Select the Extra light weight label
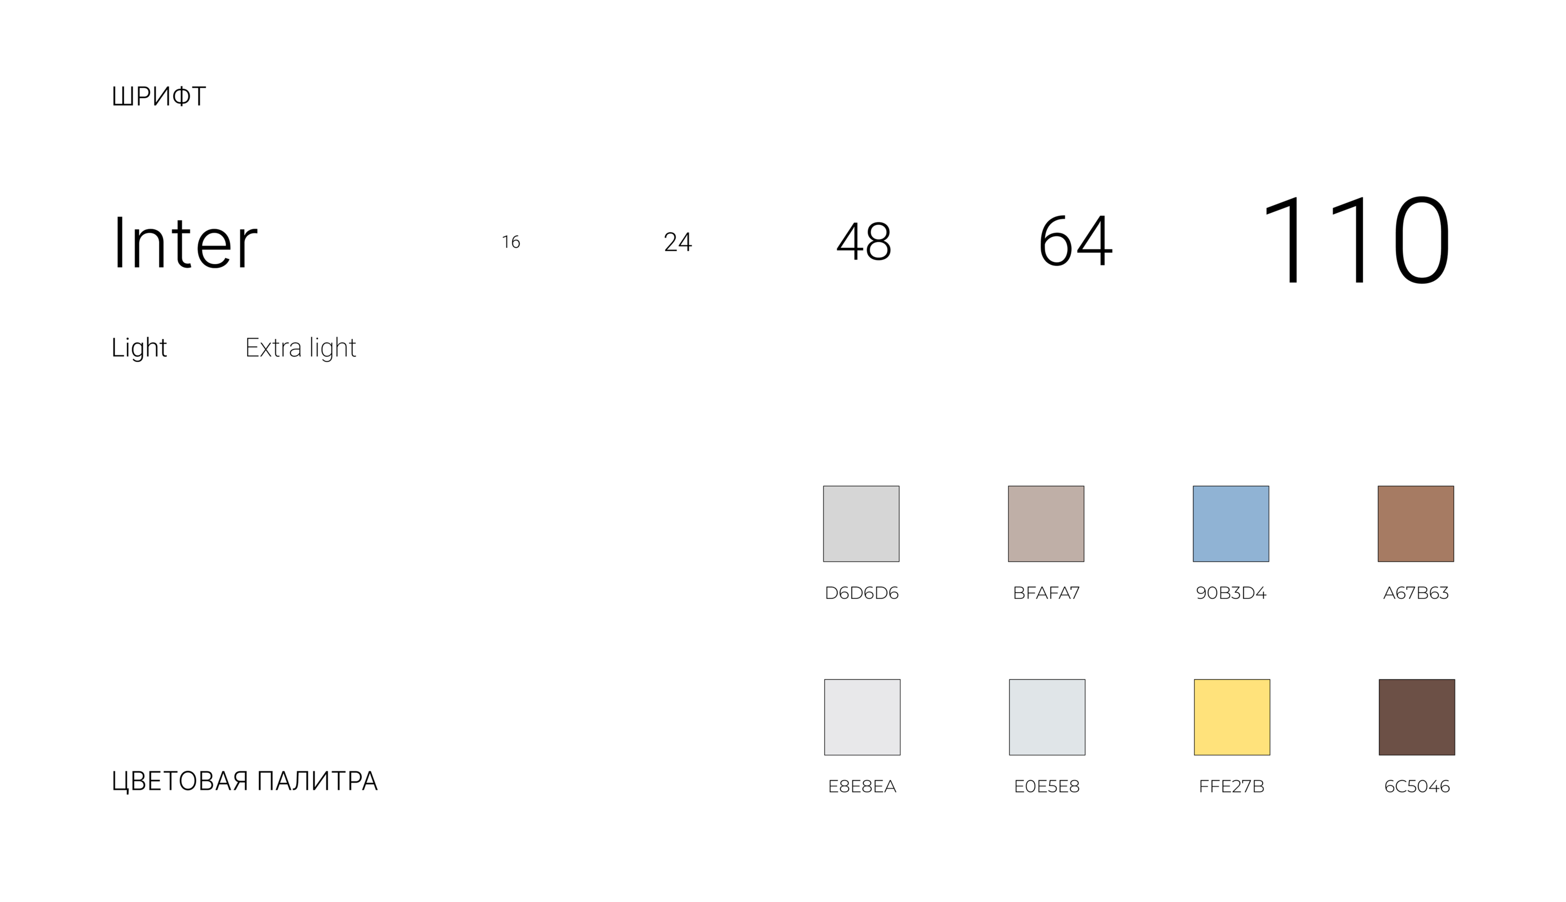The height and width of the screenshot is (902, 1566). (x=300, y=347)
